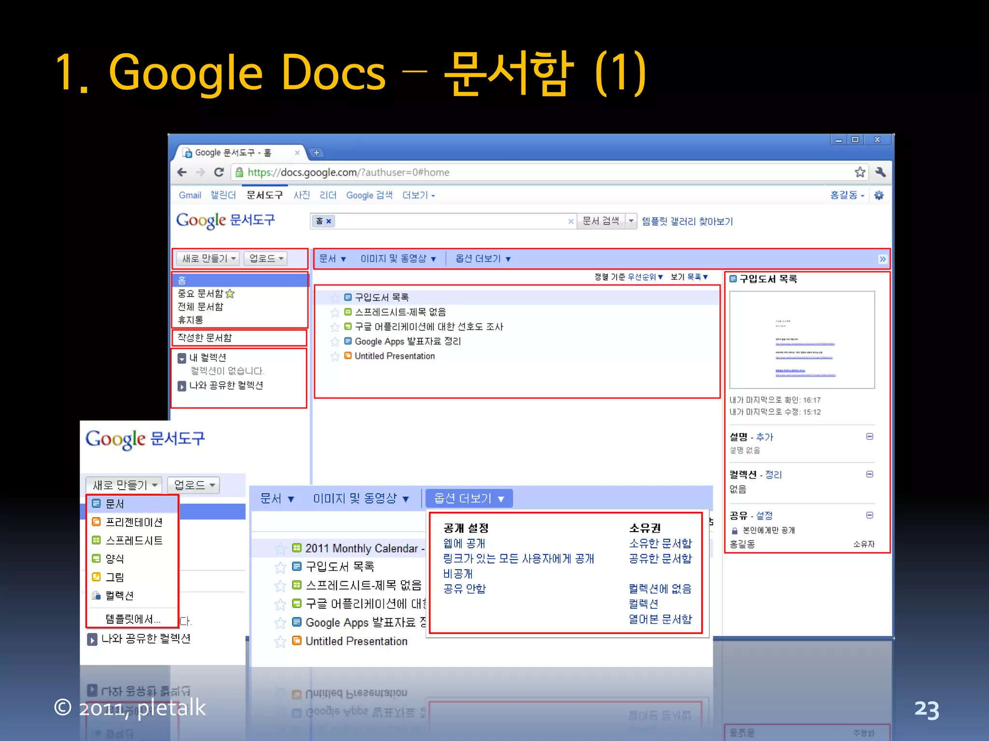Select 비공개 in the options menu
This screenshot has height=741, width=989.
[x=458, y=574]
